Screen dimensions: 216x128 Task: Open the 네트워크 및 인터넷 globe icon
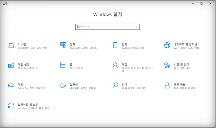167,45
